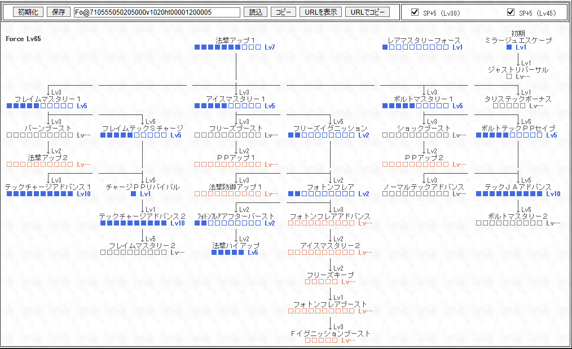Image resolution: width=572 pixels, height=349 pixels.
Task: Click the 法撃ハイアップ skill name
Action: 236,245
